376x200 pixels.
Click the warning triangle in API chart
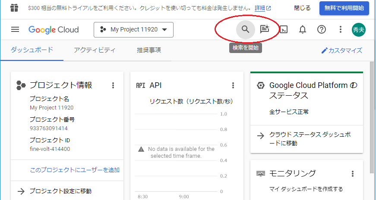[x=141, y=149]
